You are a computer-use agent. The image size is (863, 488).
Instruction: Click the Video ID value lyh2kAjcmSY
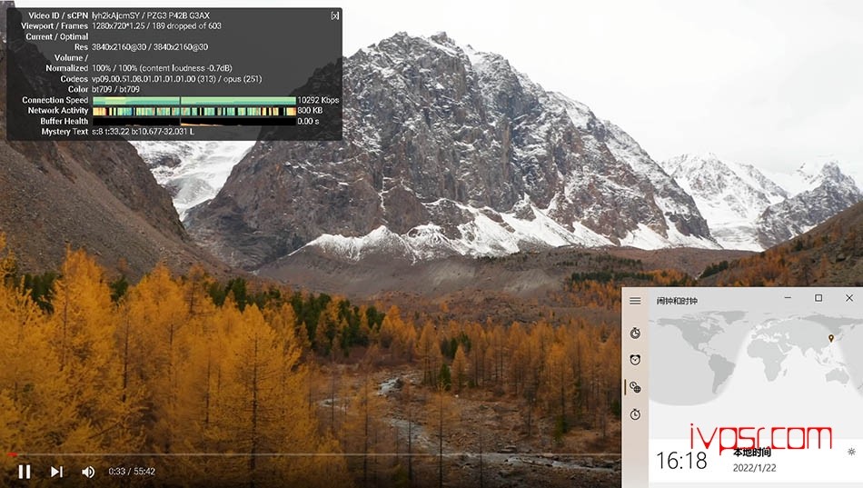coord(114,15)
